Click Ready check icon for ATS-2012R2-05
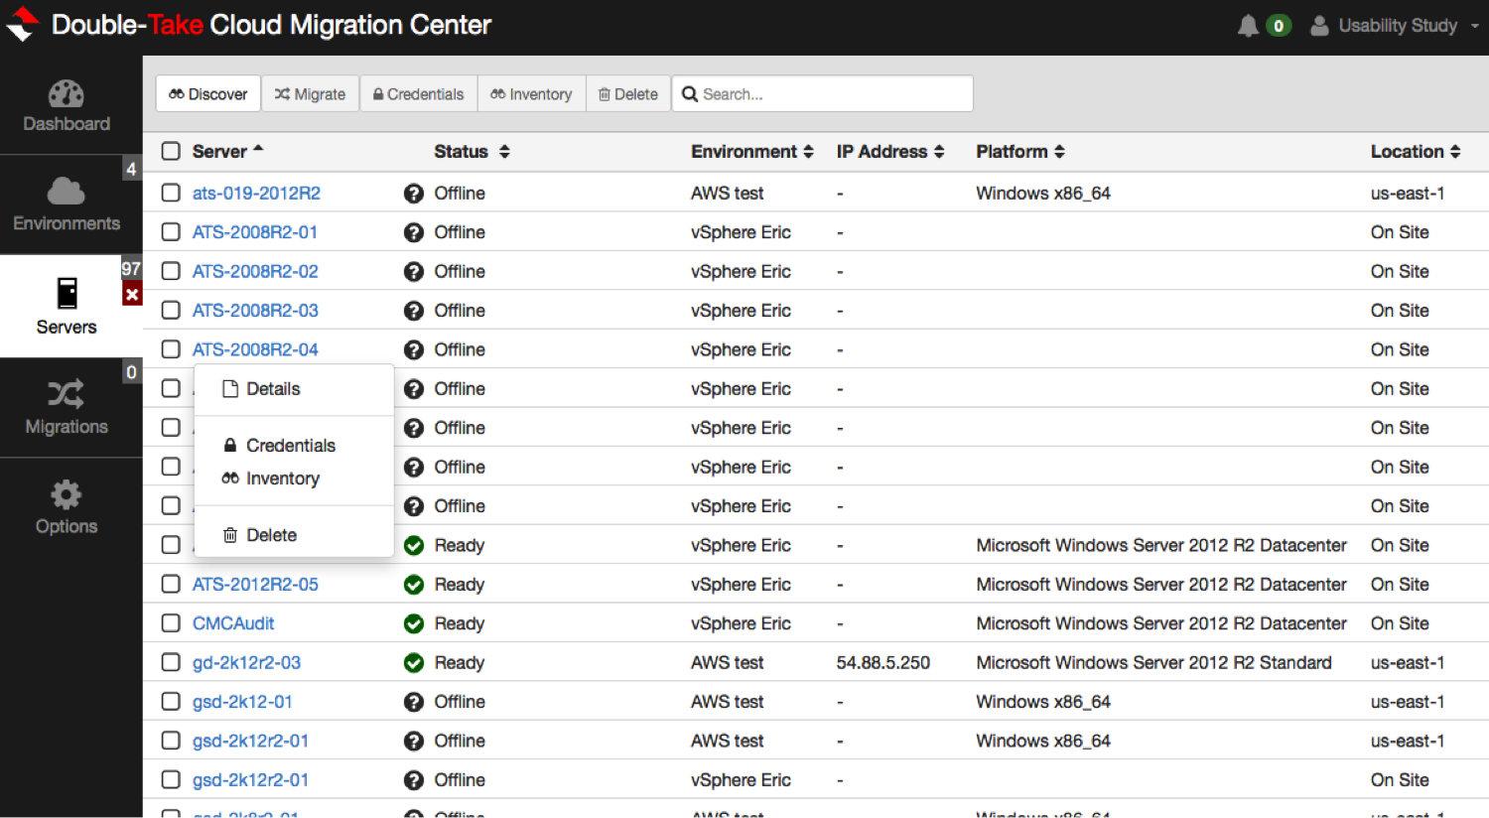Image resolution: width=1489 pixels, height=818 pixels. point(414,585)
